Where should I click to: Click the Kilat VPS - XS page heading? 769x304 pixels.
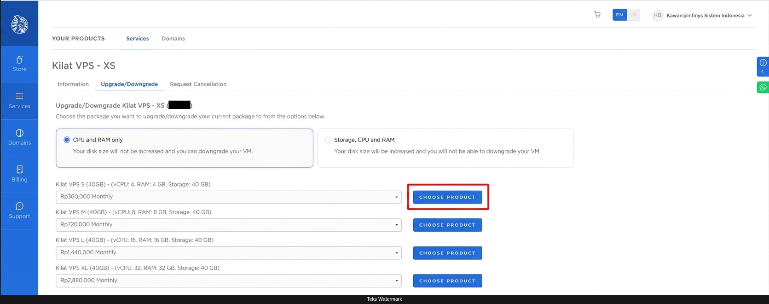tap(84, 65)
